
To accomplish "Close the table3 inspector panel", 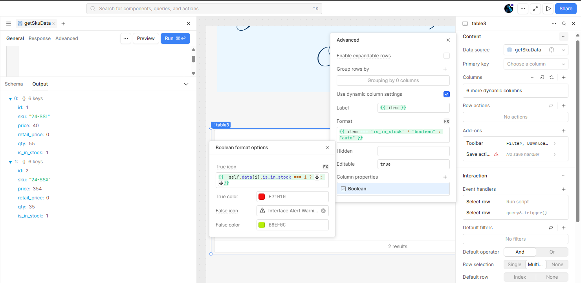I will [574, 24].
